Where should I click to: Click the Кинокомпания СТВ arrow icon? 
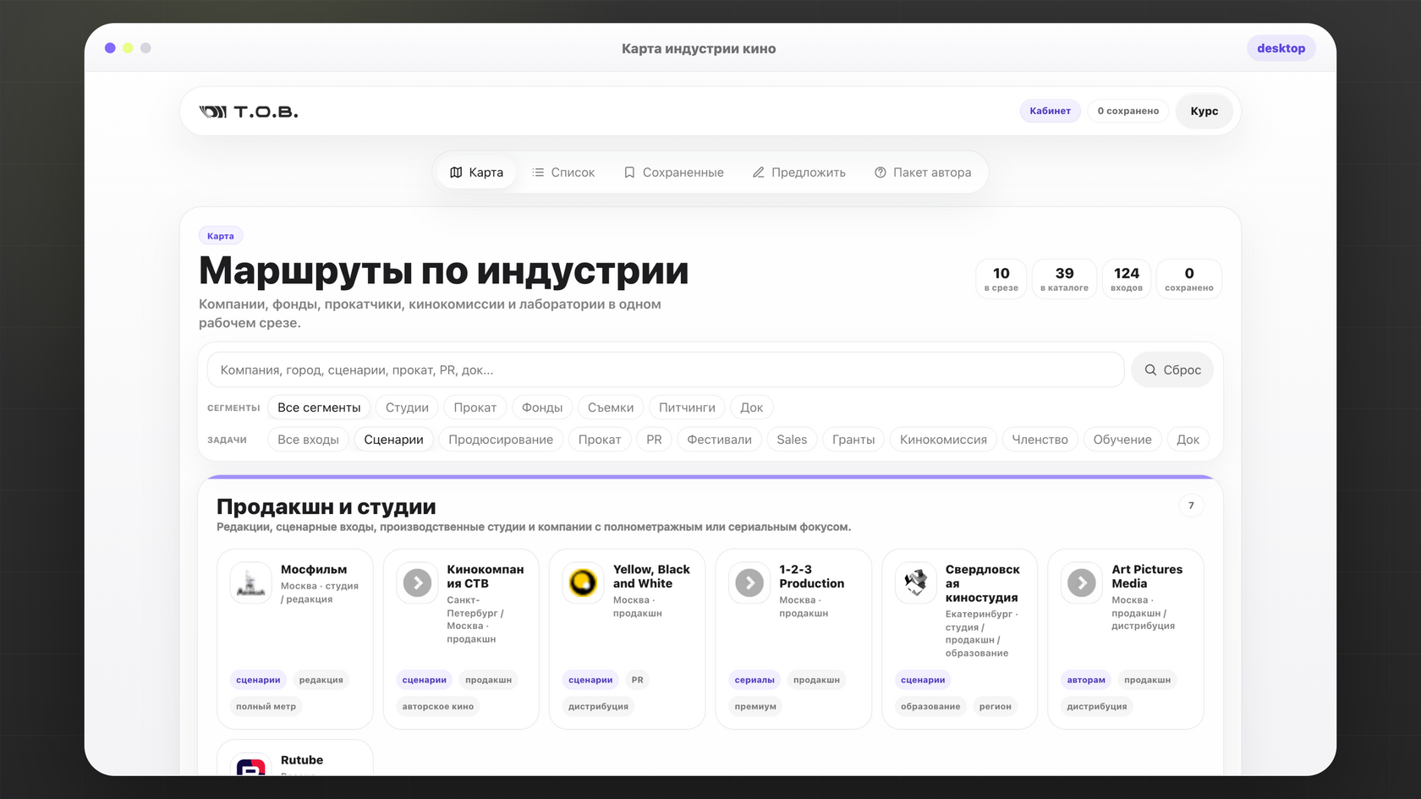tap(417, 583)
